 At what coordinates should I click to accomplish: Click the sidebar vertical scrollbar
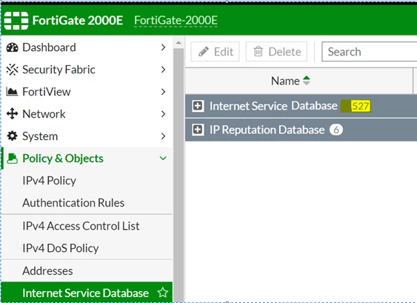[x=179, y=175]
